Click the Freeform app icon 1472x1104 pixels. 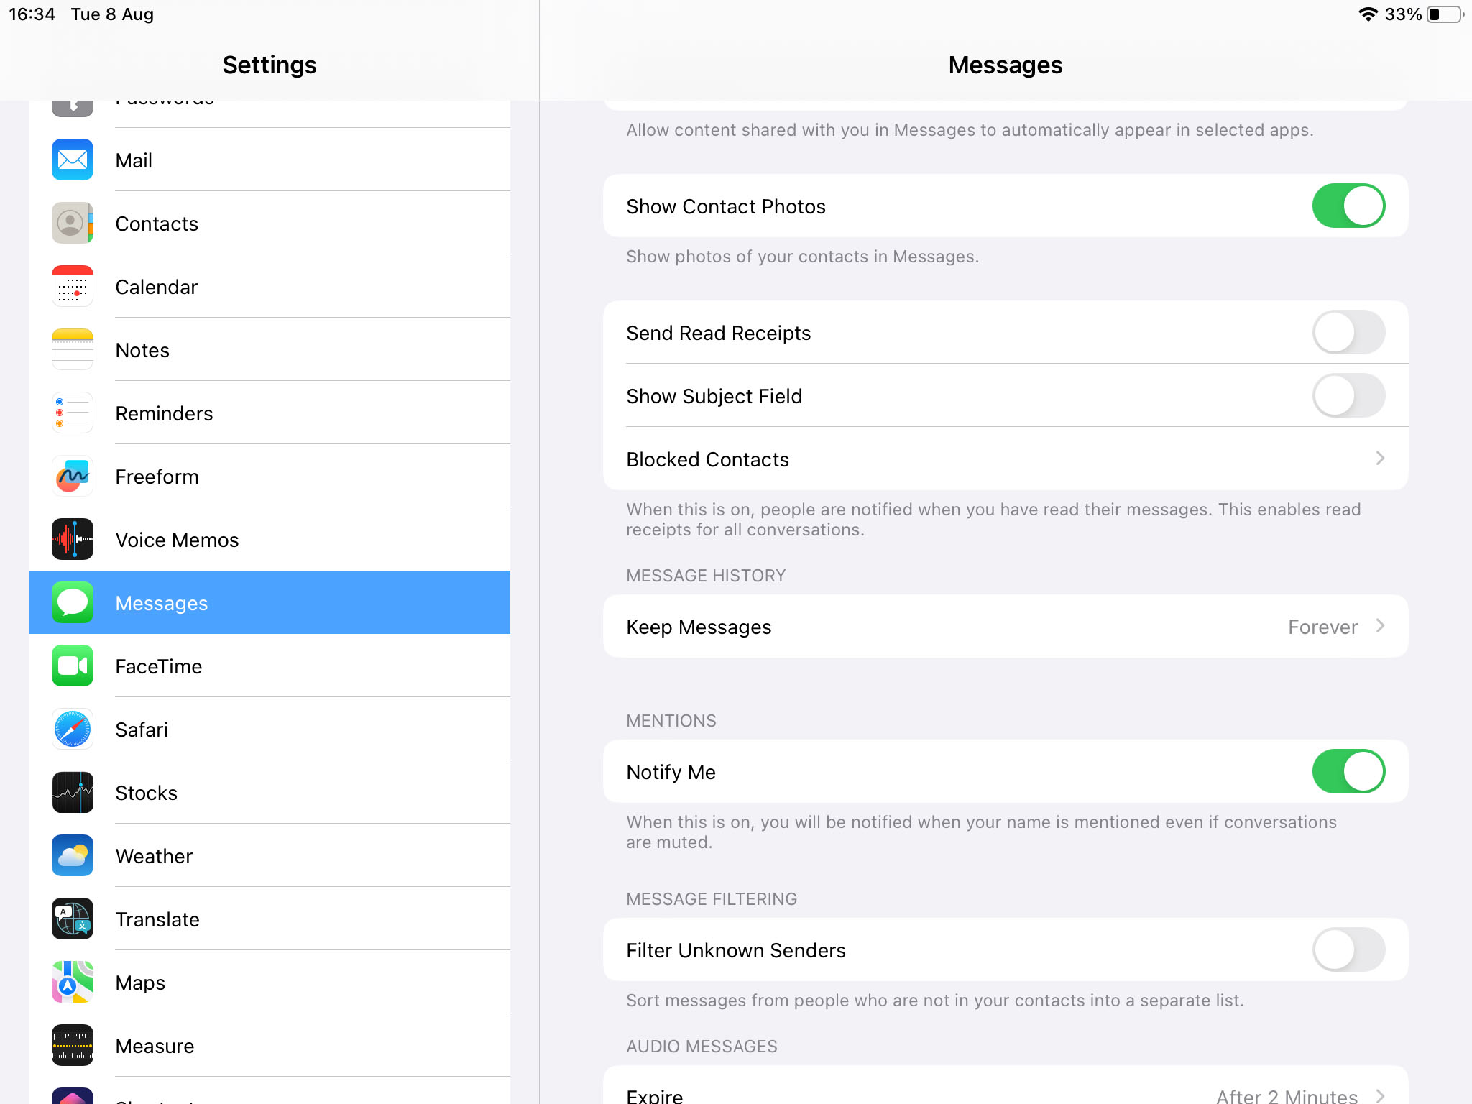coord(72,476)
